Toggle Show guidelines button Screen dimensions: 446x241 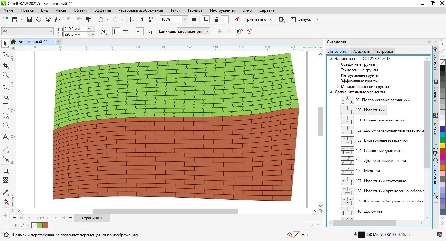(x=225, y=19)
